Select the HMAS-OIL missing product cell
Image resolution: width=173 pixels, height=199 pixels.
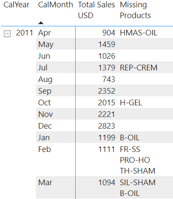(138, 33)
